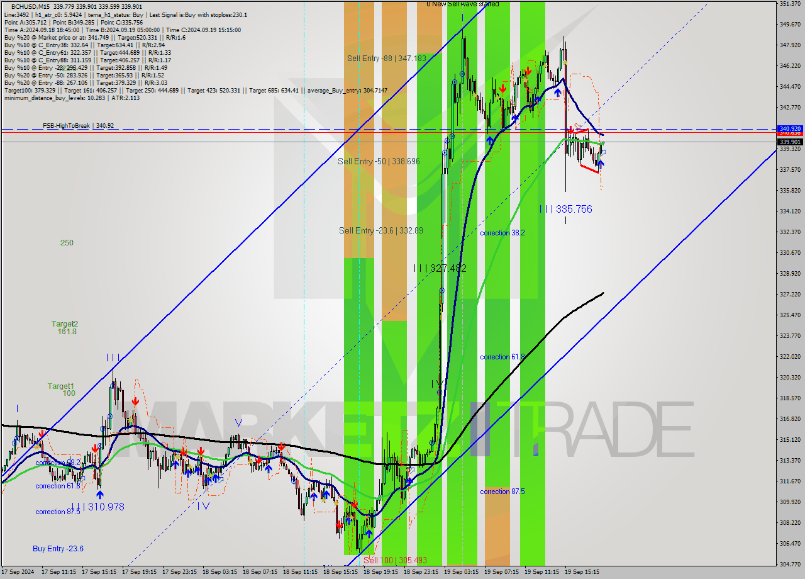Select the 'Sell Entry -50 | 338.696' label
This screenshot has height=579, width=805.
pyautogui.click(x=379, y=161)
